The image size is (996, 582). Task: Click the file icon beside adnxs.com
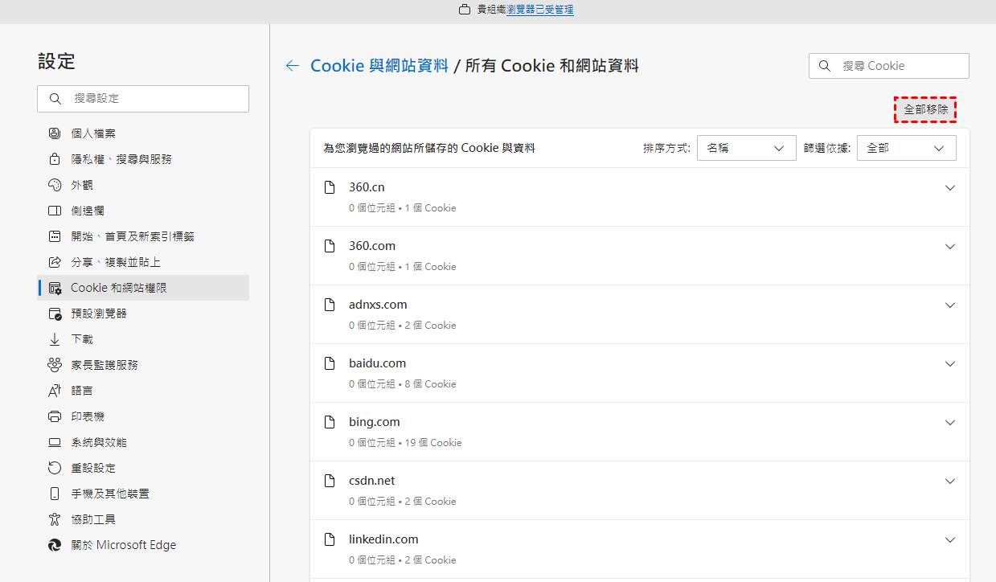point(329,305)
